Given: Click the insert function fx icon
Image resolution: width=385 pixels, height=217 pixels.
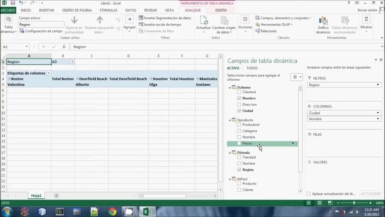Looking at the screenshot, I should [64, 47].
